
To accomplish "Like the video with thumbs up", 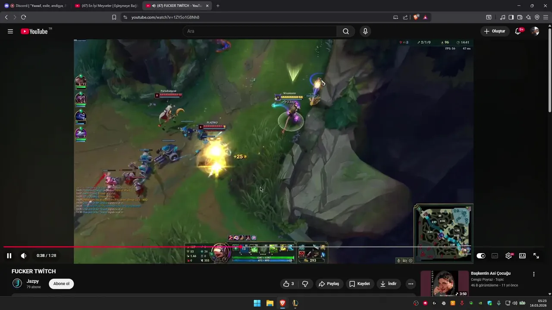I will tap(289, 284).
